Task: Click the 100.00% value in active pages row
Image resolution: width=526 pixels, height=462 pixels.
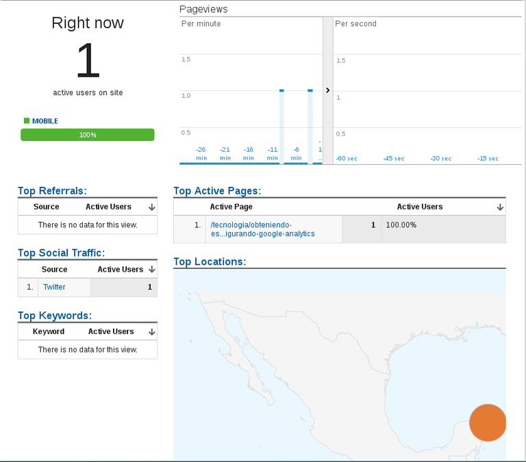Action: pos(401,225)
